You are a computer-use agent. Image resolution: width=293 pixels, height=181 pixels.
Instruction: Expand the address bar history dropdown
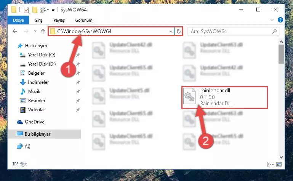click(x=171, y=31)
